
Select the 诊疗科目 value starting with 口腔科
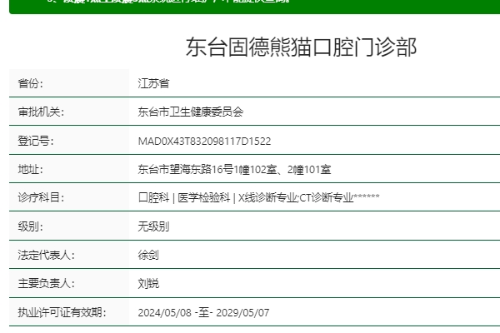click(258, 197)
